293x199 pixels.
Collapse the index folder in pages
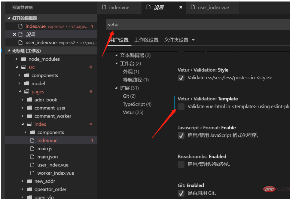[23, 124]
